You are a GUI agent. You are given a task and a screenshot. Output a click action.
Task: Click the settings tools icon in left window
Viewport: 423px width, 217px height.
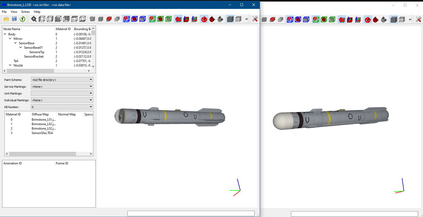[255, 19]
